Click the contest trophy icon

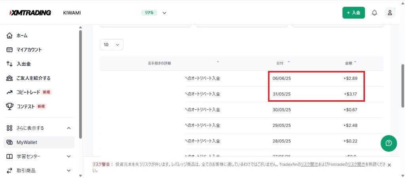[x=10, y=106]
